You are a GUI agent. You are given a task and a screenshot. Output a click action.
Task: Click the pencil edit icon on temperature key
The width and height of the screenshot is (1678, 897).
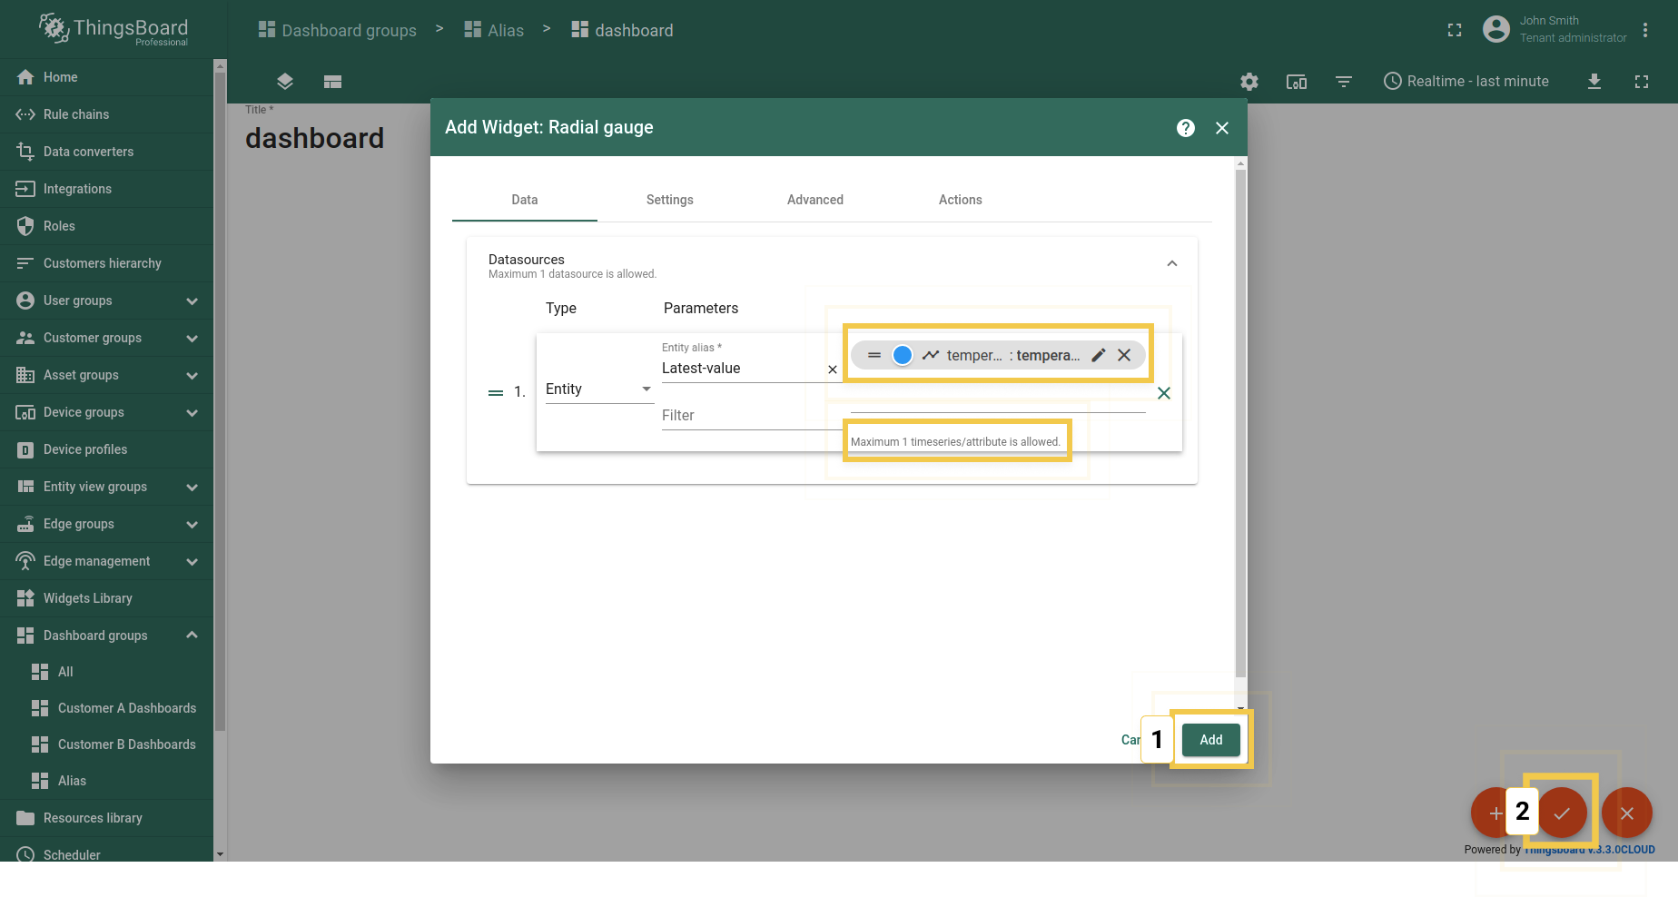coord(1098,355)
